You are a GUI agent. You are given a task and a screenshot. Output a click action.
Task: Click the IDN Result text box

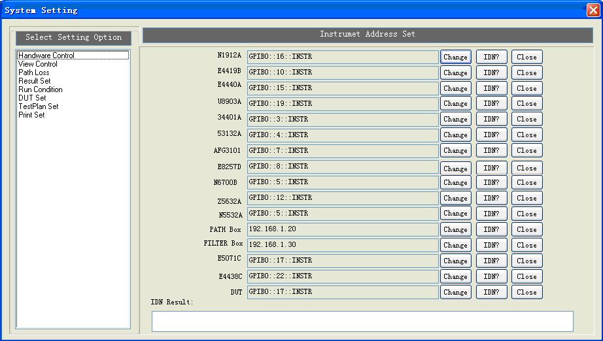tap(362, 321)
